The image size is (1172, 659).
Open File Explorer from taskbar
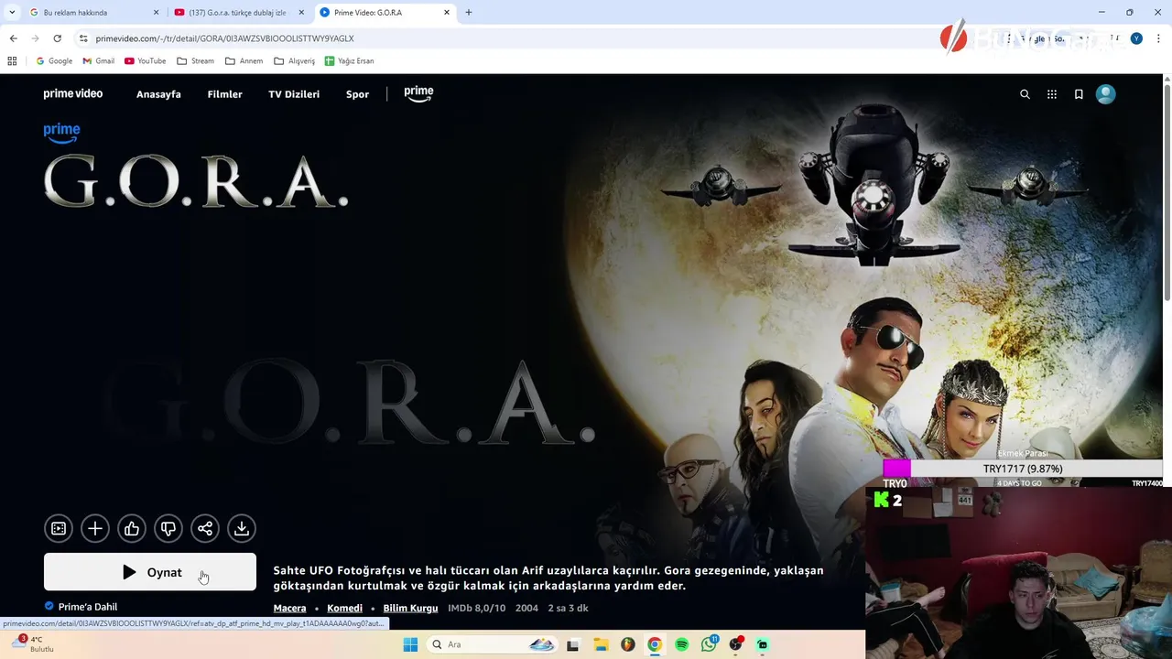[x=601, y=644]
